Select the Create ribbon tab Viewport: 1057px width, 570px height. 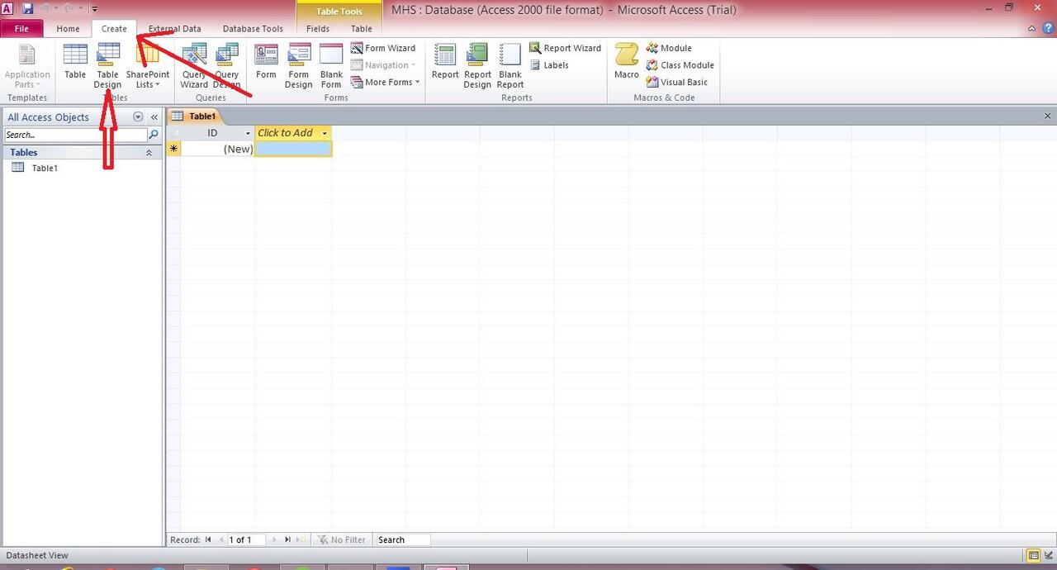pyautogui.click(x=114, y=29)
